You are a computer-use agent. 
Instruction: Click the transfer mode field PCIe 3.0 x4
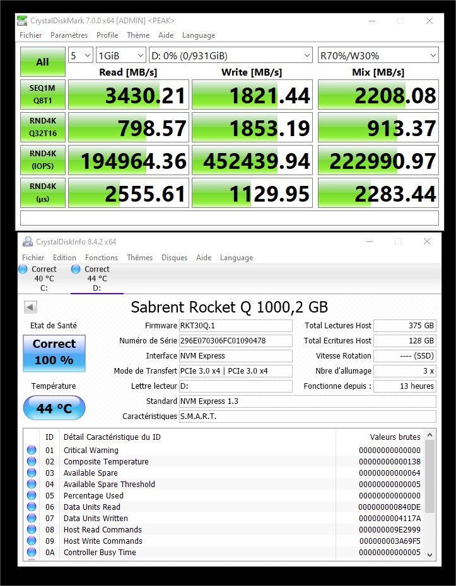click(236, 371)
